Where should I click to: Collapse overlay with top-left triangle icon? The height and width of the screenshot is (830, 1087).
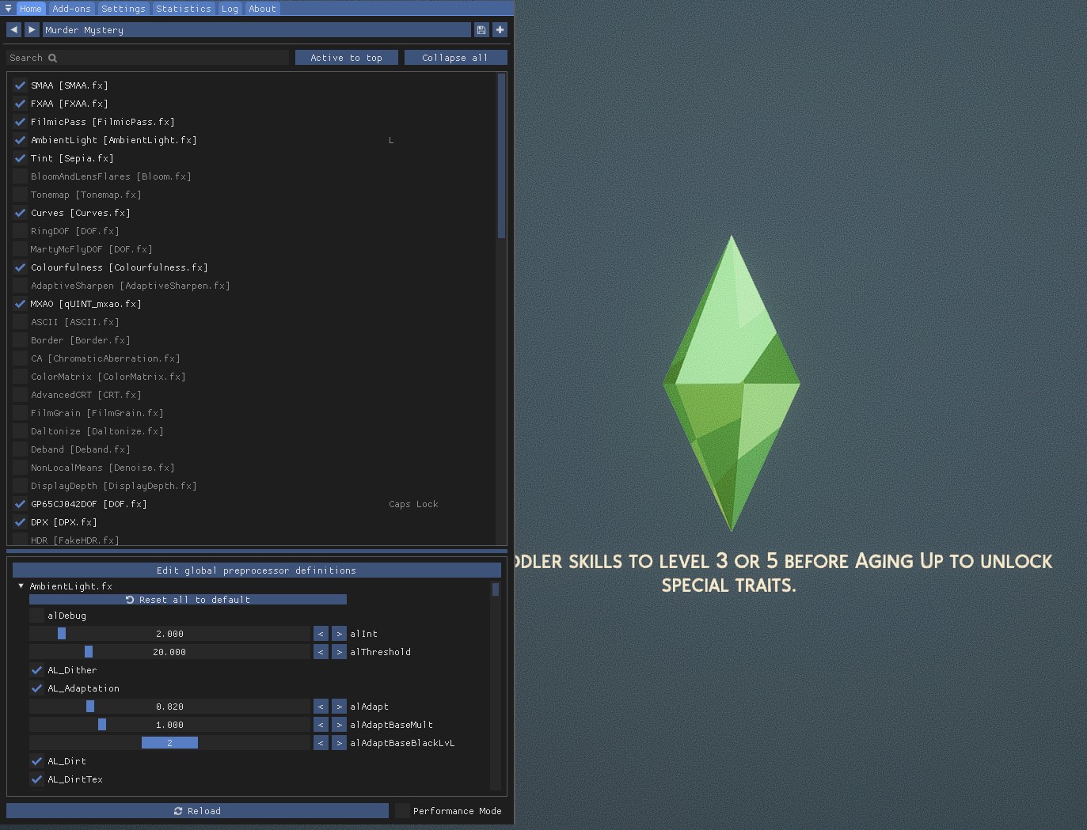(x=8, y=8)
